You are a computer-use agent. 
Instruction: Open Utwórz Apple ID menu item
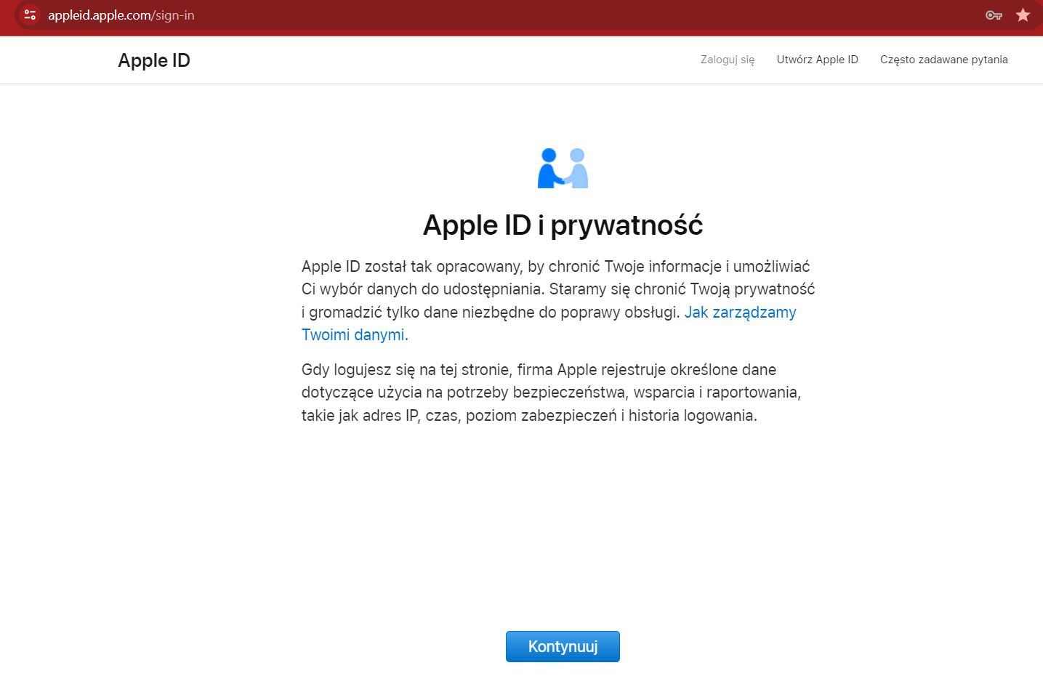(817, 60)
